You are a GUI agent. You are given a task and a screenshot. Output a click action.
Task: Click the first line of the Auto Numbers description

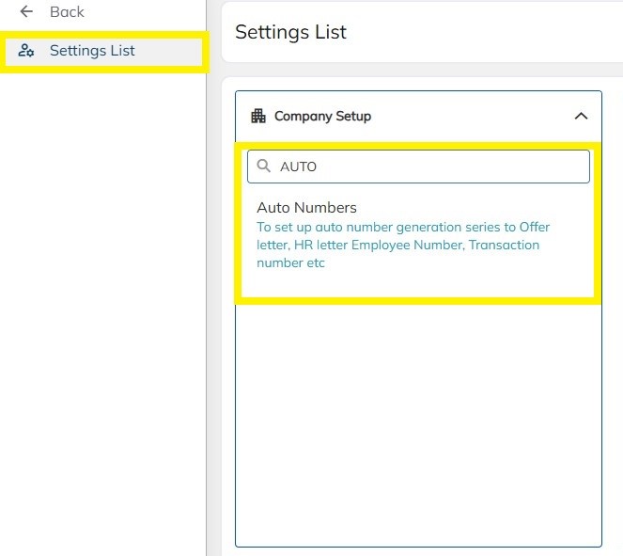(x=403, y=228)
